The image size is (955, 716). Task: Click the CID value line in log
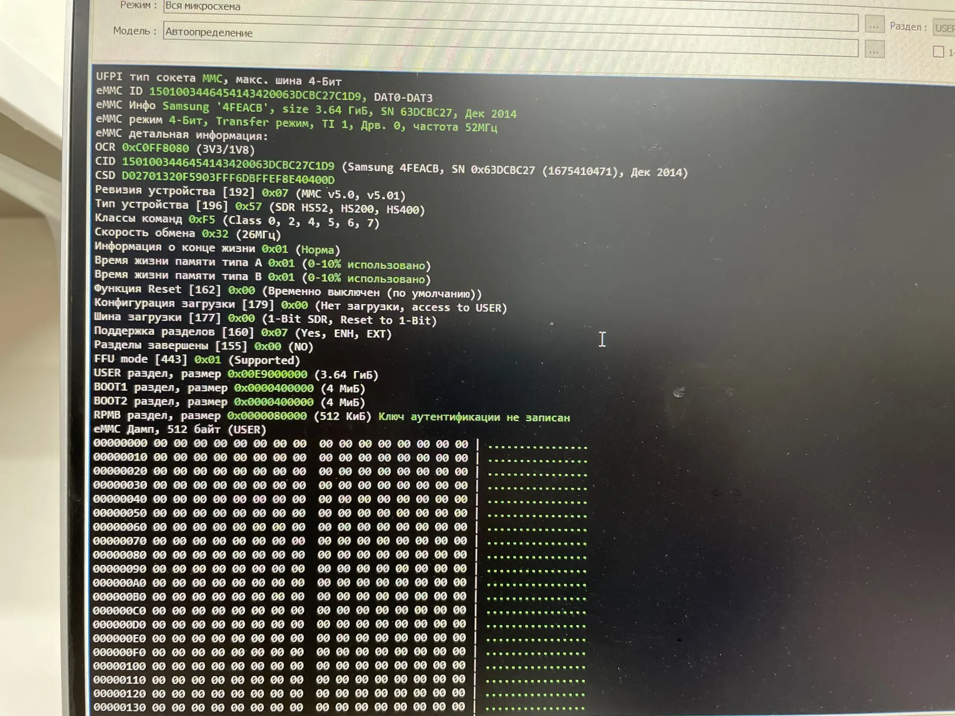coord(228,164)
